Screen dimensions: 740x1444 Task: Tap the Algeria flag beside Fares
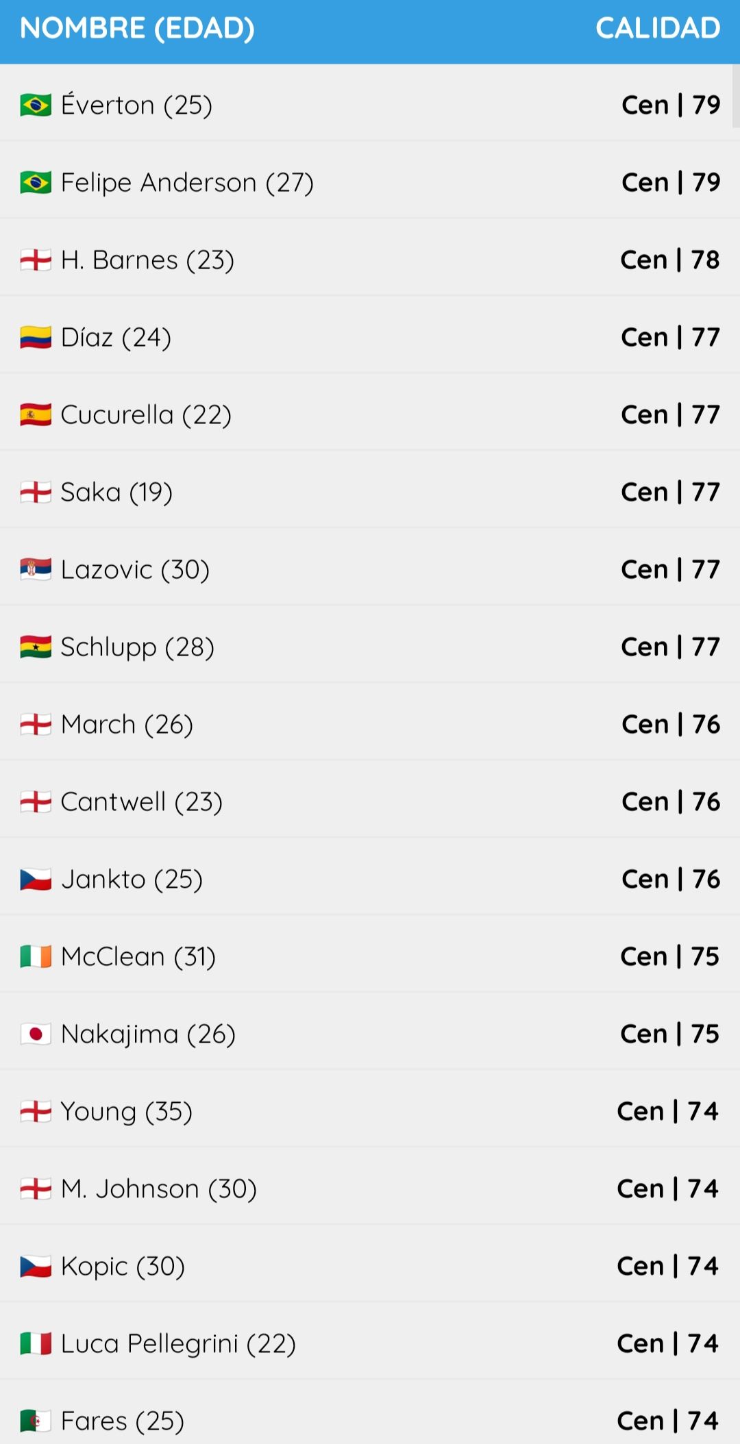click(x=36, y=1421)
